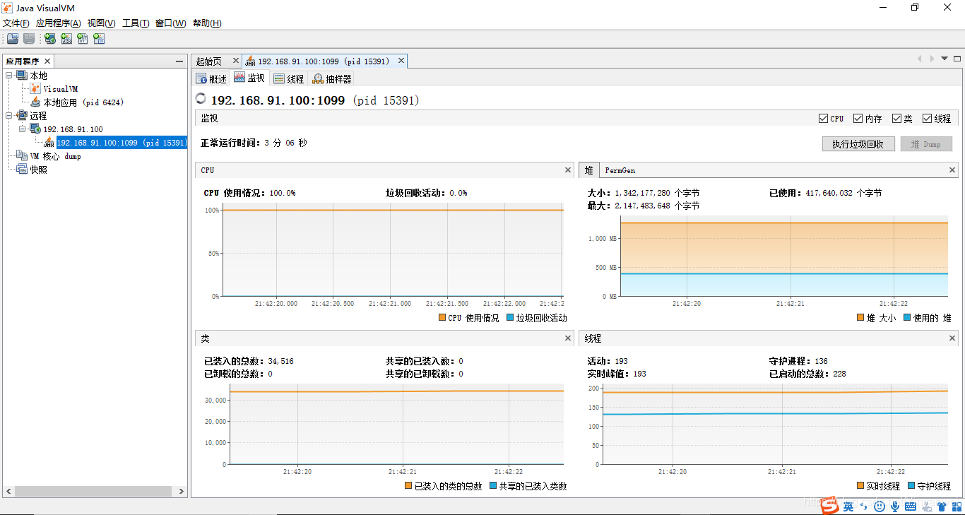
Task: Minimize the 应用程序 panel with dash icon
Action: (x=179, y=61)
